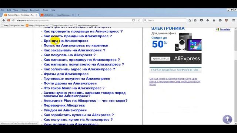Open the interesnyymyr bookmark
Screen dimensions: 237x133
(87, 25)
